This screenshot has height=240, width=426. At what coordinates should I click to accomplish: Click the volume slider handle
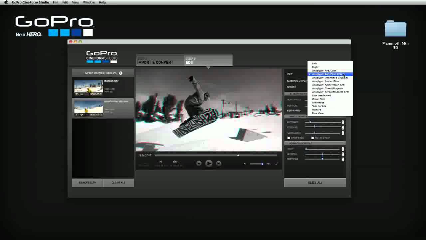(x=262, y=164)
